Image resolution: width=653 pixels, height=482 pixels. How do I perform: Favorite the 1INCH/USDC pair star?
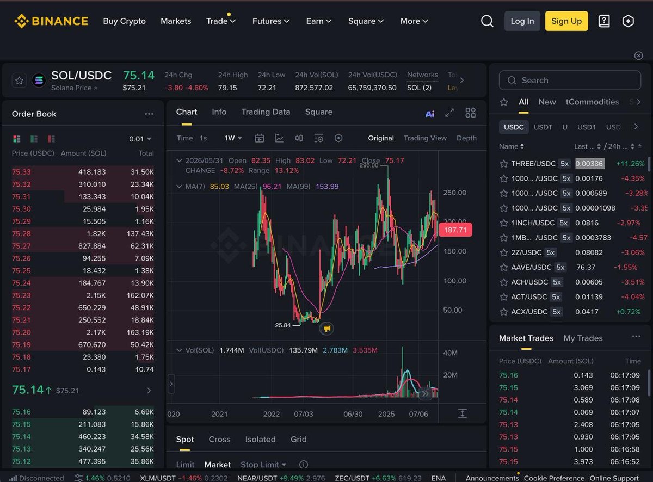[504, 223]
